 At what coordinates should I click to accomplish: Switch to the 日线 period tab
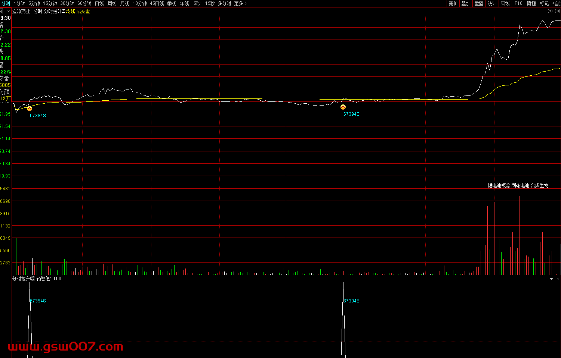click(99, 3)
